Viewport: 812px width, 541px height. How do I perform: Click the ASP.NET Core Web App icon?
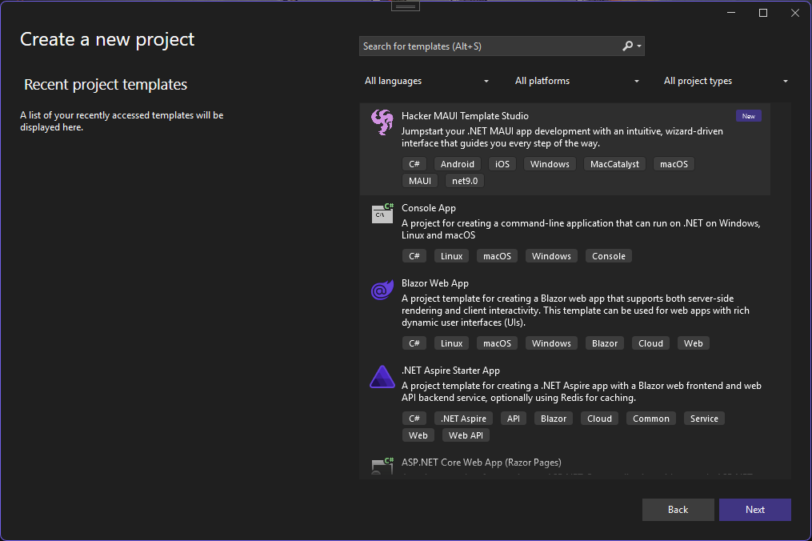point(382,467)
